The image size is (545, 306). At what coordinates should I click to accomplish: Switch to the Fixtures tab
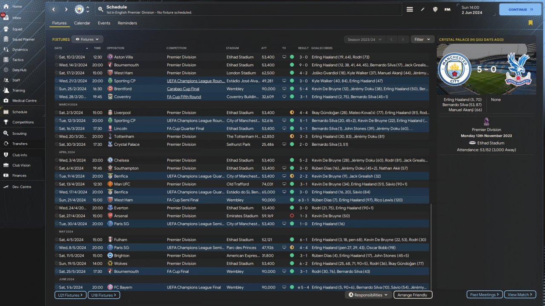(59, 23)
